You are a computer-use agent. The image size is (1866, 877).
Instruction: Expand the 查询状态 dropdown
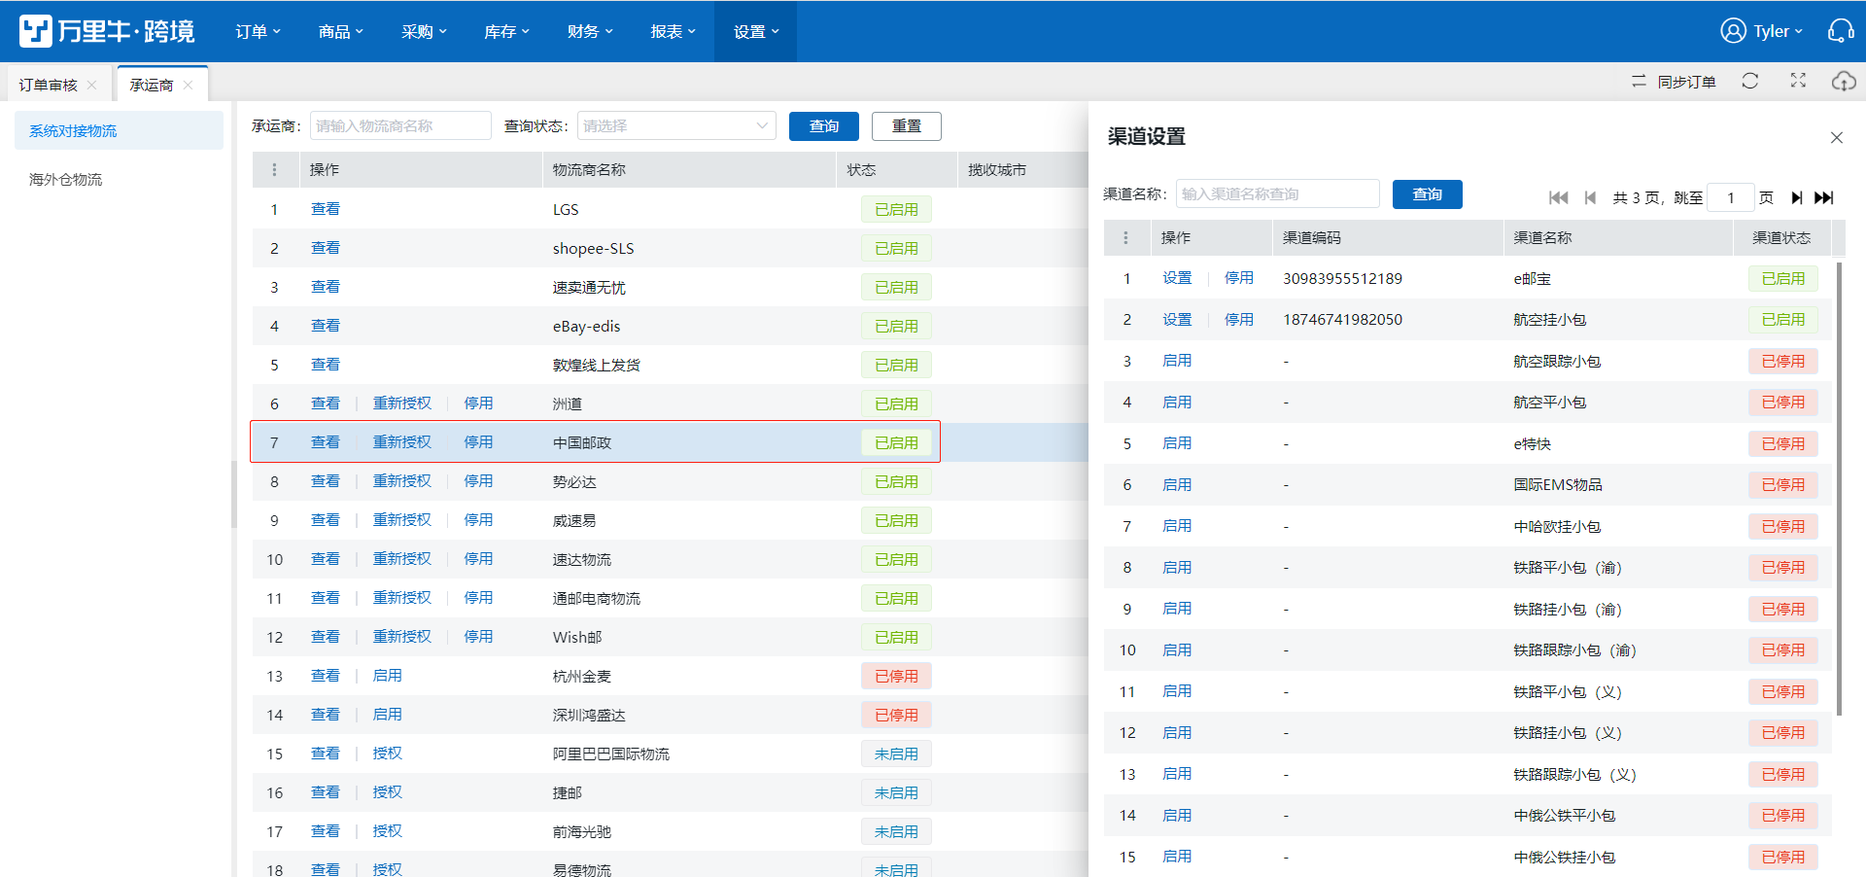click(676, 125)
